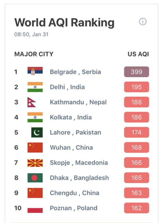Click the Nepal flag icon
The height and width of the screenshot is (223, 162).
pyautogui.click(x=32, y=102)
